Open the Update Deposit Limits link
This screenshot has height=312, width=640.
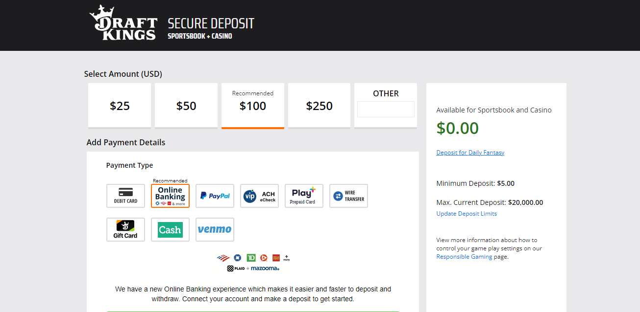tap(467, 214)
